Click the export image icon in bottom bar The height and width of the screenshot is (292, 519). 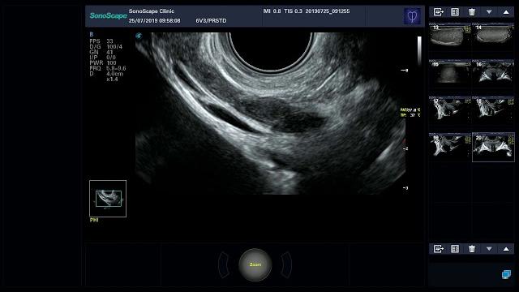tap(438, 249)
